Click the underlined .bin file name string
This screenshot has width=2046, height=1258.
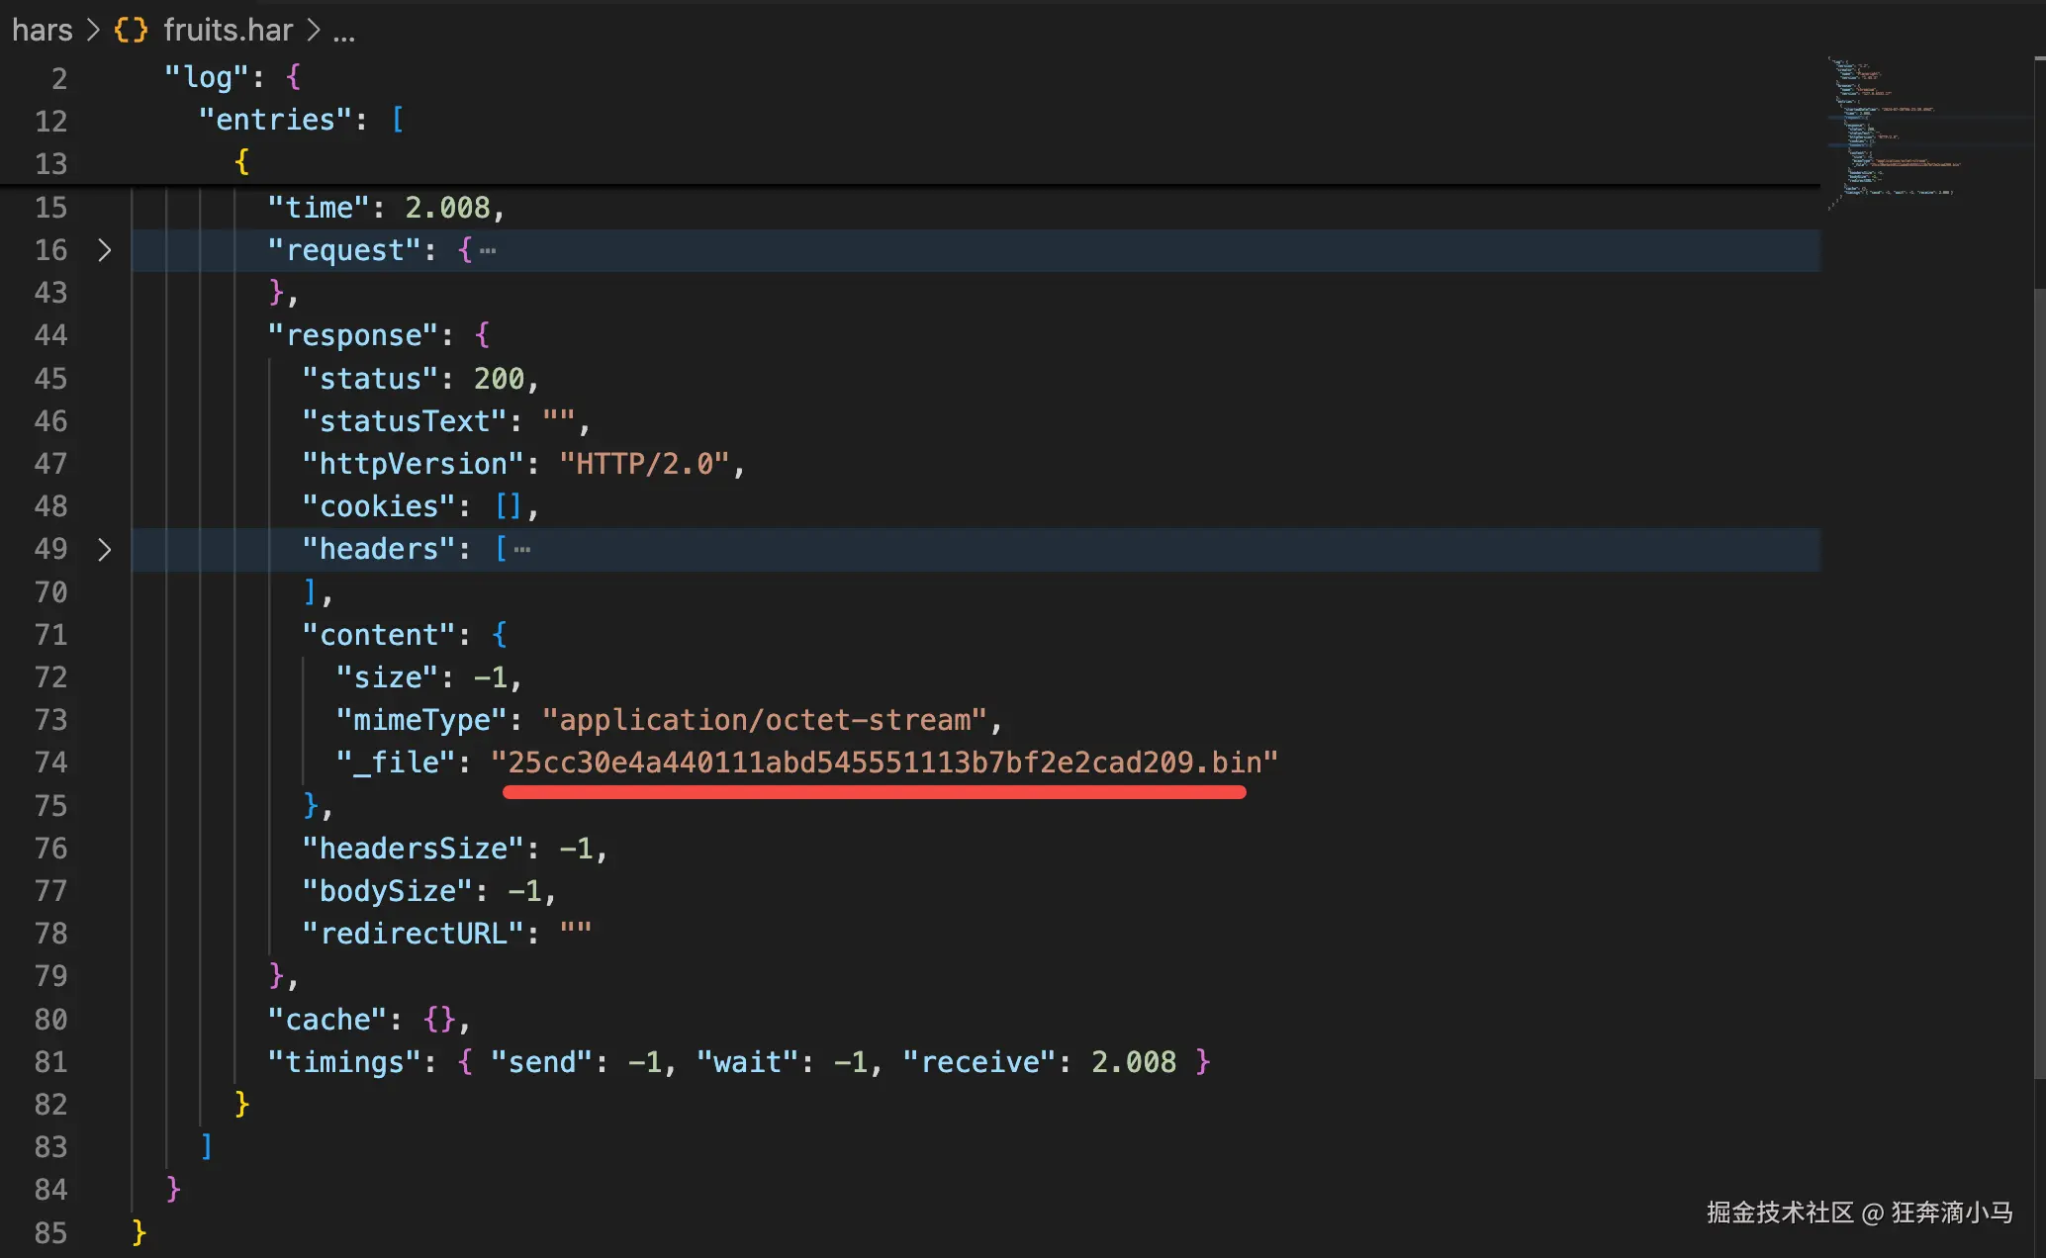pyautogui.click(x=883, y=763)
